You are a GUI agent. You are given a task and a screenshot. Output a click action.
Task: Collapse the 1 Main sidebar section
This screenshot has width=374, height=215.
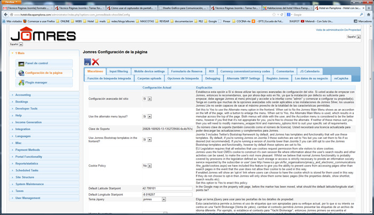tap(44, 53)
